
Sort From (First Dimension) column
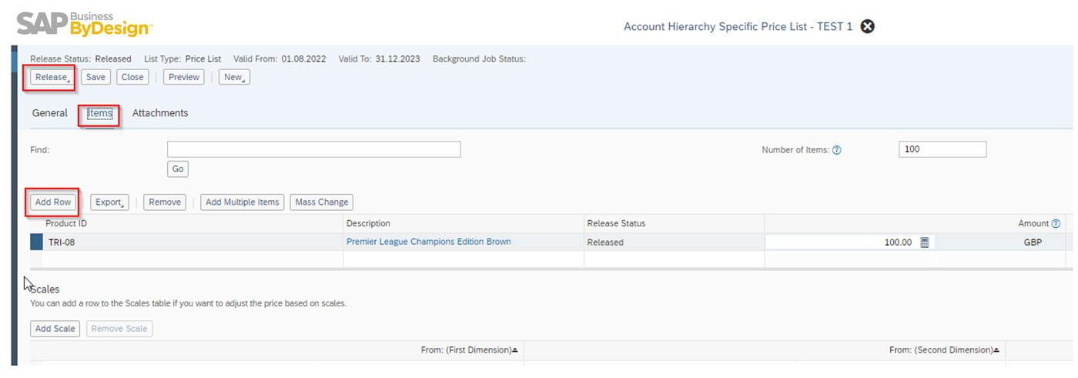coord(470,350)
